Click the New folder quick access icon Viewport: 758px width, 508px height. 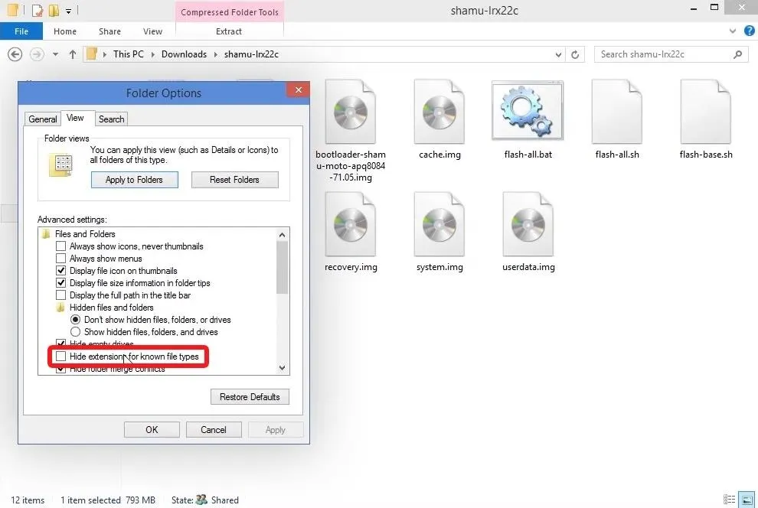tap(54, 10)
